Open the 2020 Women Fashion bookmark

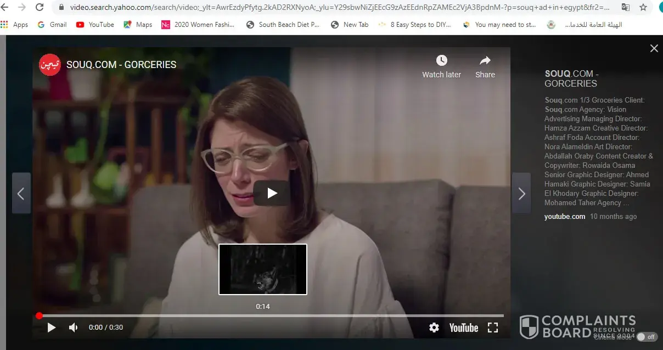(198, 25)
